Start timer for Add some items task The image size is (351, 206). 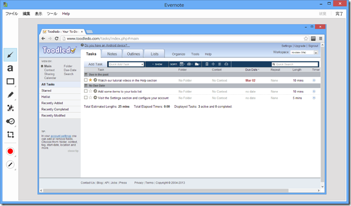tap(314, 92)
